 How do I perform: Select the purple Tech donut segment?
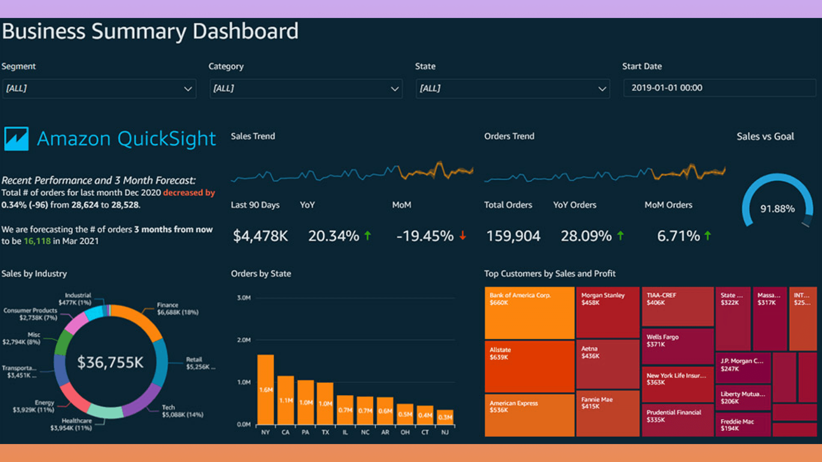point(143,402)
